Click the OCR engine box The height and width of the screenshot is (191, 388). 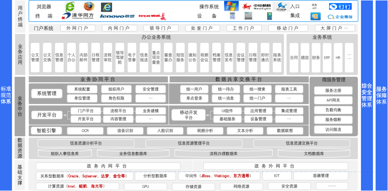[x=85, y=131]
